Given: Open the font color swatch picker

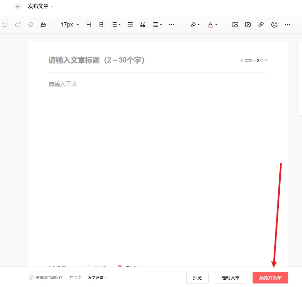Looking at the screenshot, I should point(212,25).
